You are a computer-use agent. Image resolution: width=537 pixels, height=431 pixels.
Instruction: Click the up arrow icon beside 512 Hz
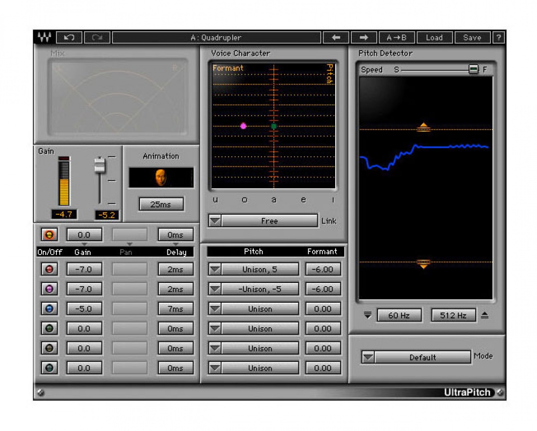[x=485, y=315]
